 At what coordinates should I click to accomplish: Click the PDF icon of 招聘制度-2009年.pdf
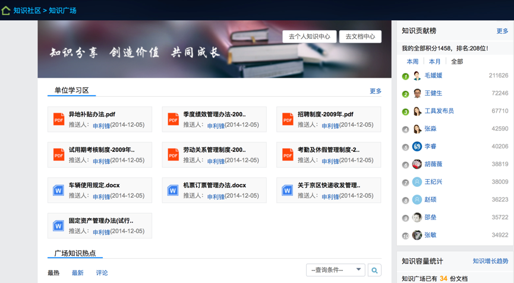click(288, 119)
